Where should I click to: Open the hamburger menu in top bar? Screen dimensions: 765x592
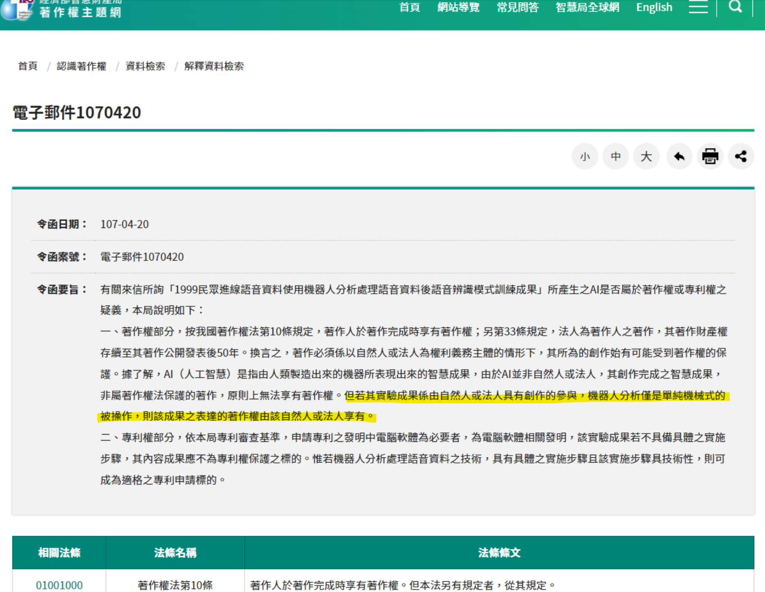698,7
